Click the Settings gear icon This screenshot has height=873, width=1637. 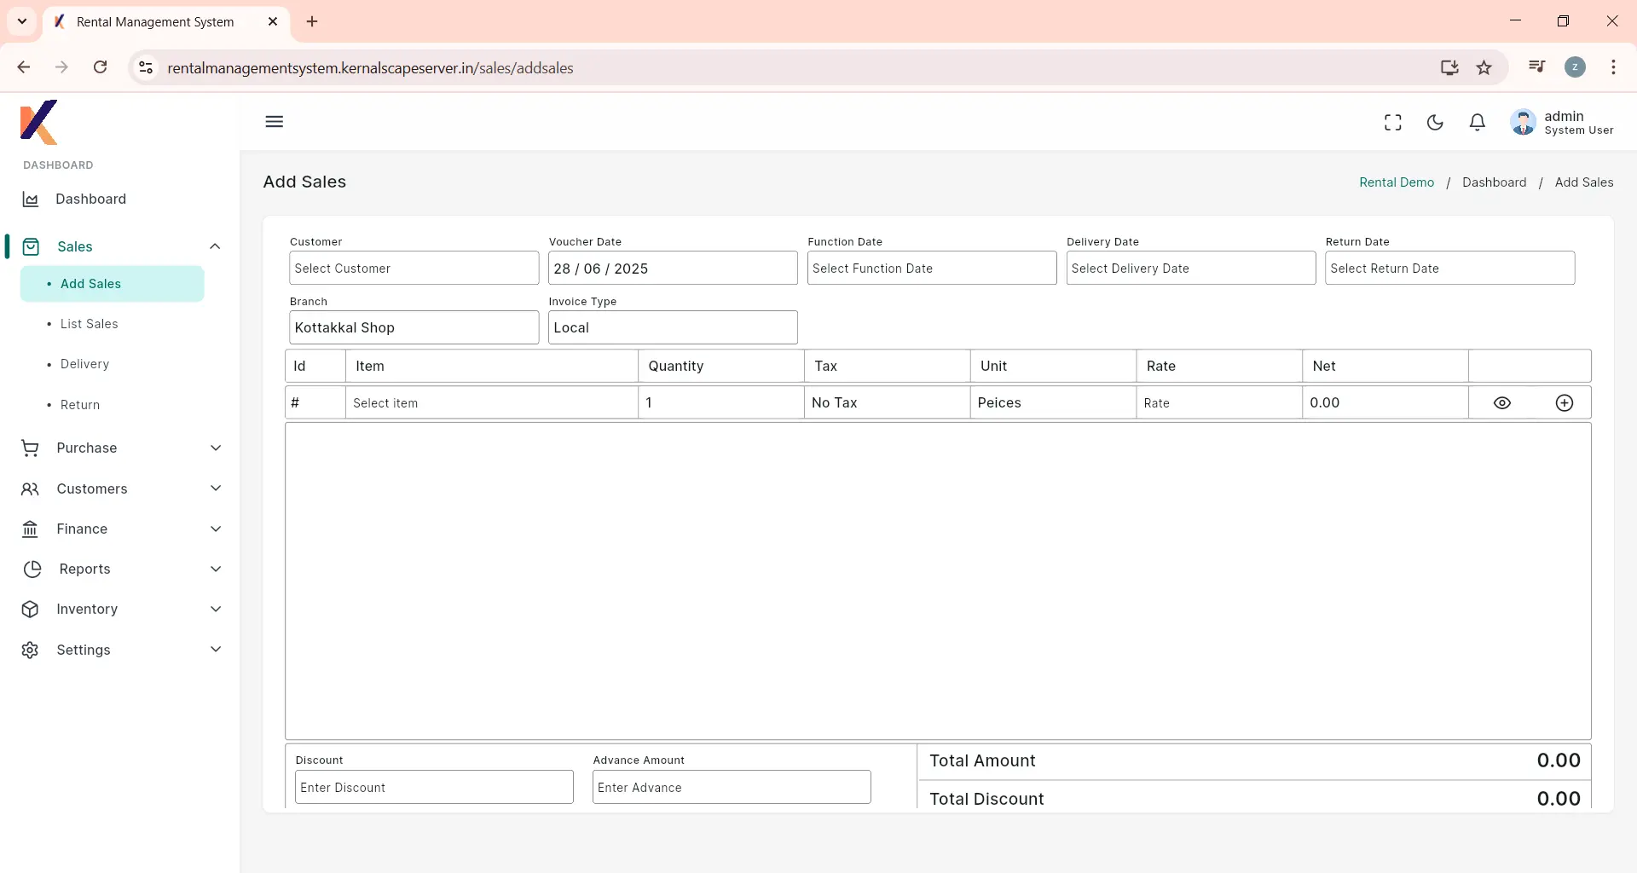[x=31, y=650]
